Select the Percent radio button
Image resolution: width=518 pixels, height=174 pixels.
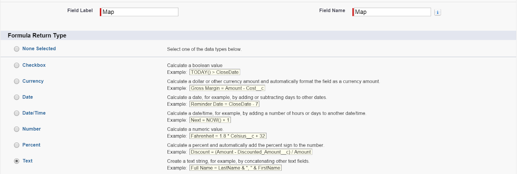point(17,145)
